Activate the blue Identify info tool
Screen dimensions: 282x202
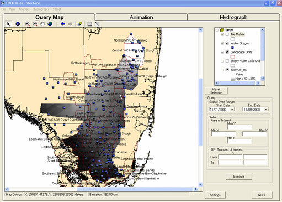pyautogui.click(x=18, y=24)
